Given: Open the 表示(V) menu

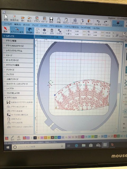Looking at the screenshot, I should 26,25.
